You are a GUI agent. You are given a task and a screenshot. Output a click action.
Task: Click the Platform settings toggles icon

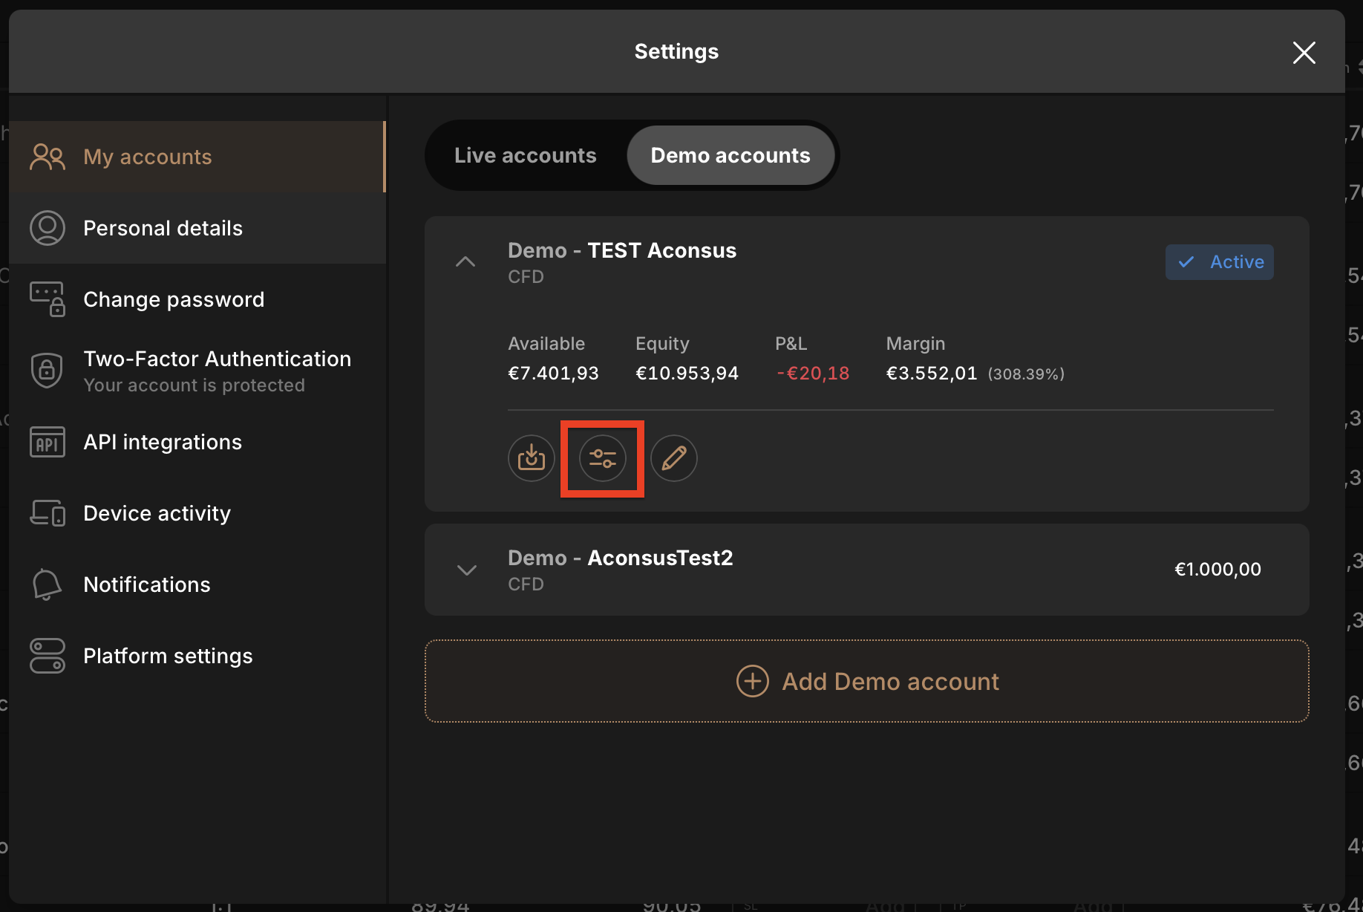tap(48, 655)
